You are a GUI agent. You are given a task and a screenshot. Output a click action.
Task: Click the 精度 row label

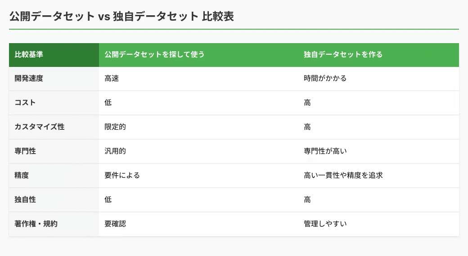point(54,176)
